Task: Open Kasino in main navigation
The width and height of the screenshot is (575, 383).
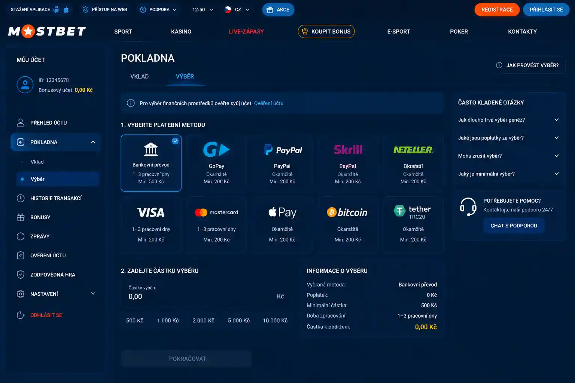Action: 181,32
